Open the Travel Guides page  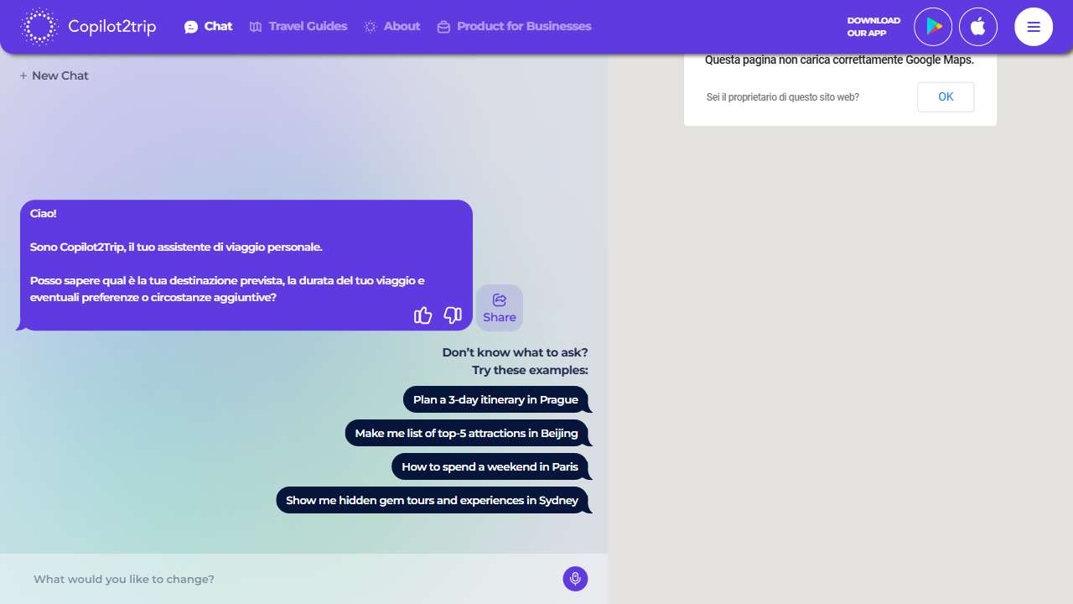(x=298, y=27)
